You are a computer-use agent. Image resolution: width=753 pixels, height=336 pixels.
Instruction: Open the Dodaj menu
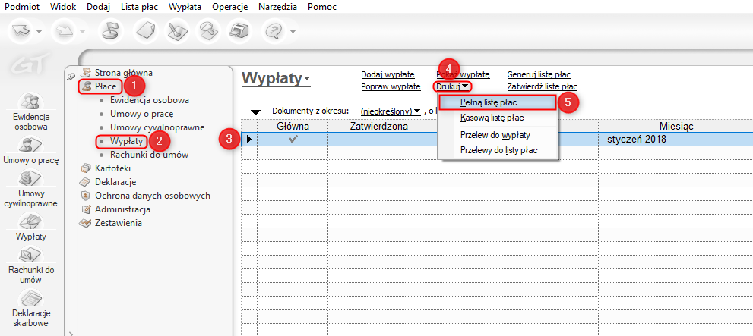[99, 7]
